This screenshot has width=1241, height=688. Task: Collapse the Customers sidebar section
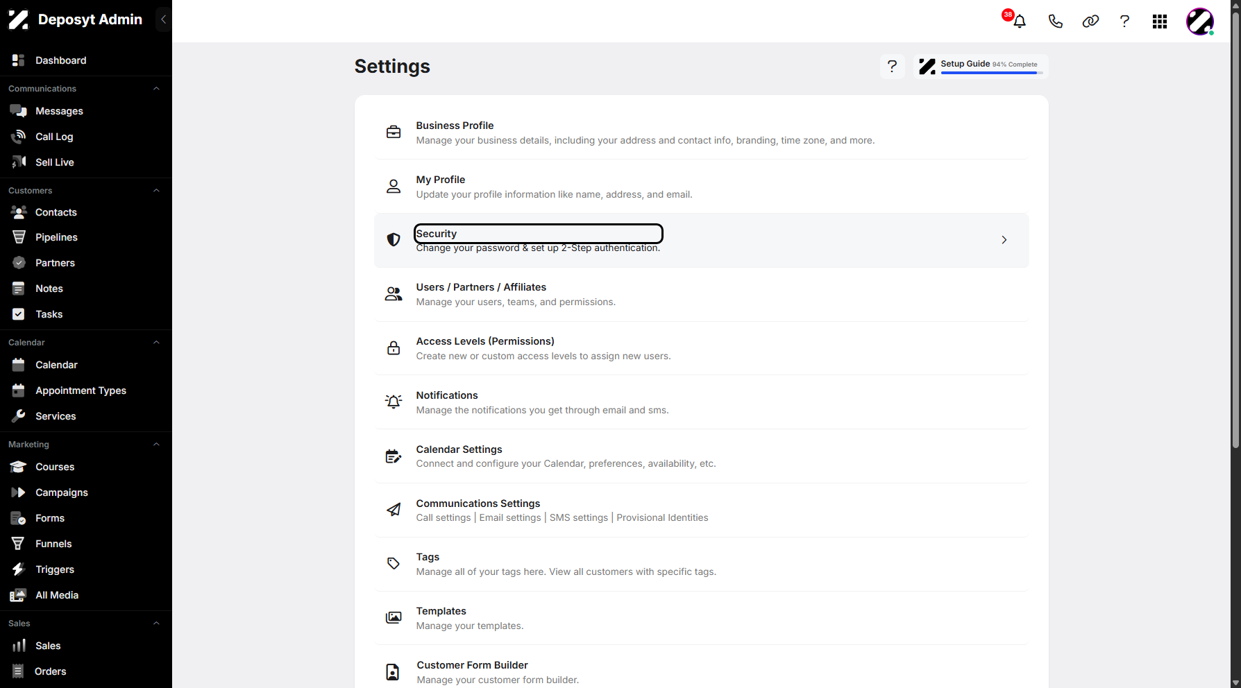pyautogui.click(x=156, y=191)
